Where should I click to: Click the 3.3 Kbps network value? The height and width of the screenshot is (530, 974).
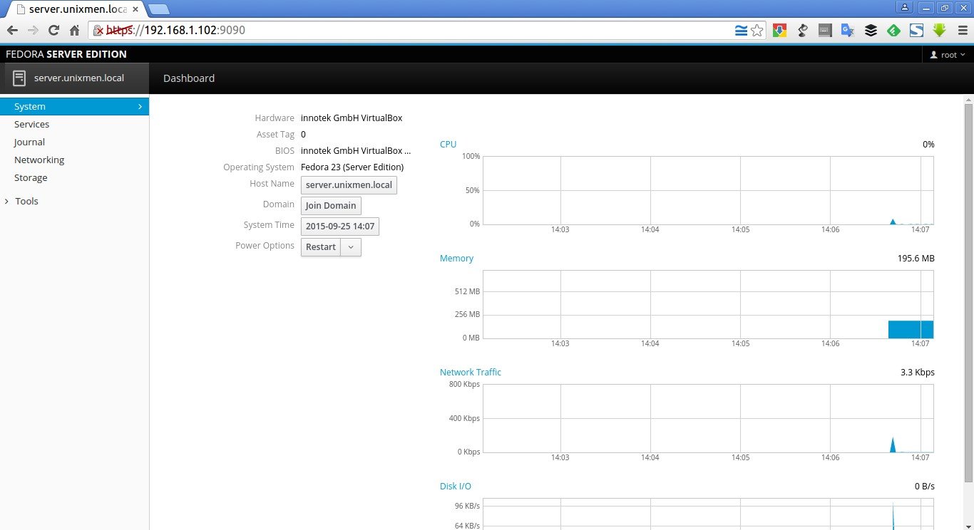pyautogui.click(x=917, y=372)
